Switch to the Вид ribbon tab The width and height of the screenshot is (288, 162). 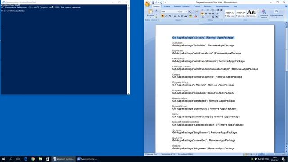235,6
